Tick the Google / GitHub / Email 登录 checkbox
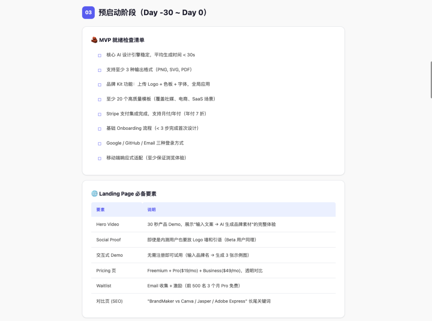The height and width of the screenshot is (321, 432). 100,144
